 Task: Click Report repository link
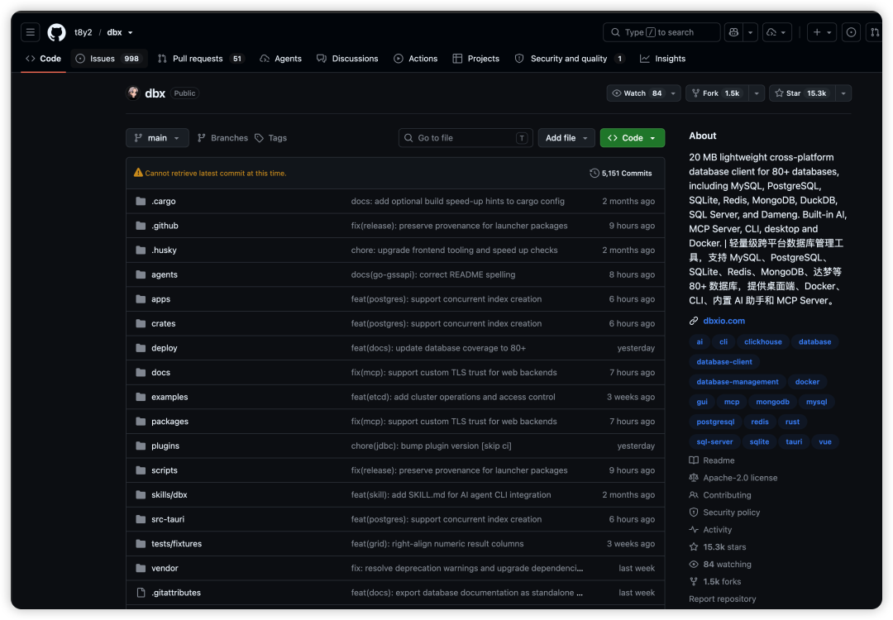[722, 599]
